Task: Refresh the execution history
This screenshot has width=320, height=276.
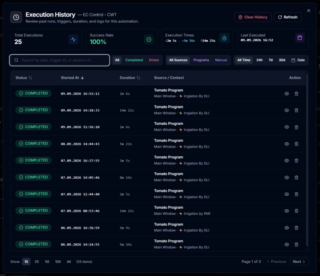Action: (x=288, y=17)
